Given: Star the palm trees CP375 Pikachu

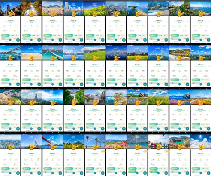Looking at the screenshot, I should [104, 137].
